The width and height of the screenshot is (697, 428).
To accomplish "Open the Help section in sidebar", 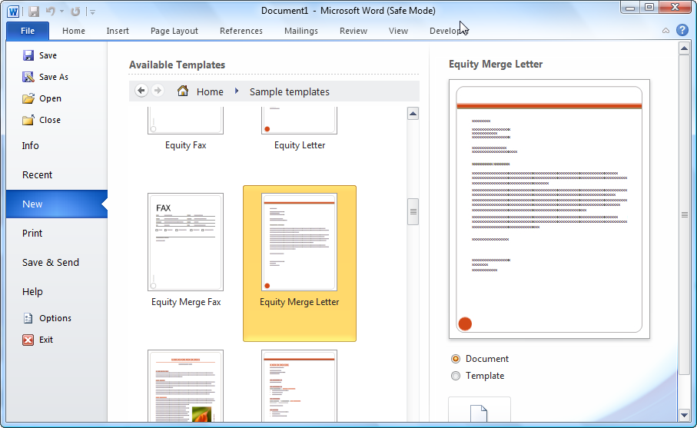I will pos(32,291).
